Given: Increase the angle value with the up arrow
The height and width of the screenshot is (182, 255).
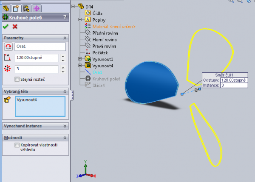Looking at the screenshot, I should point(63,55).
